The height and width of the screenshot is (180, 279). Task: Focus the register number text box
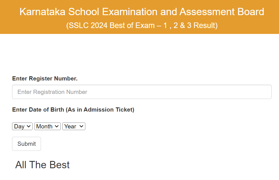click(x=142, y=92)
